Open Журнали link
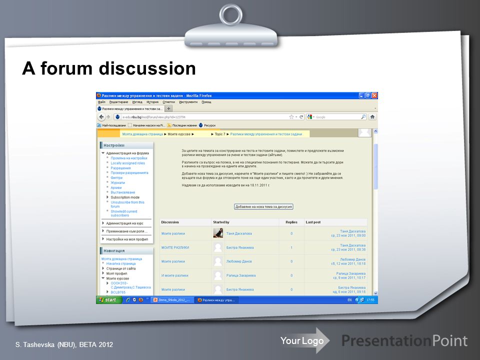Viewport: 480px width, 360px height. 118,183
